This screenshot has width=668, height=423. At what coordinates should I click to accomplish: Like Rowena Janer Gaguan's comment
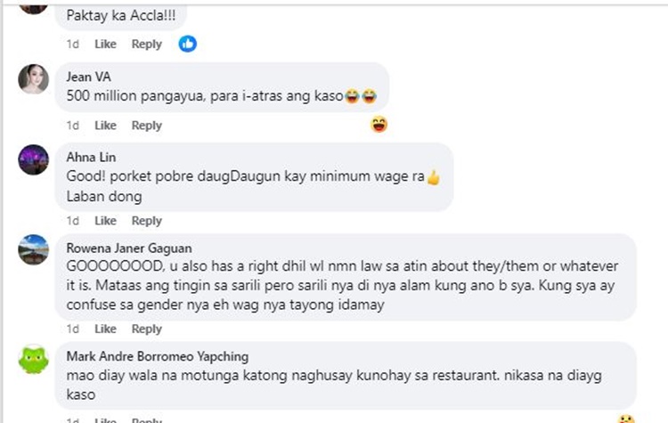click(x=105, y=329)
